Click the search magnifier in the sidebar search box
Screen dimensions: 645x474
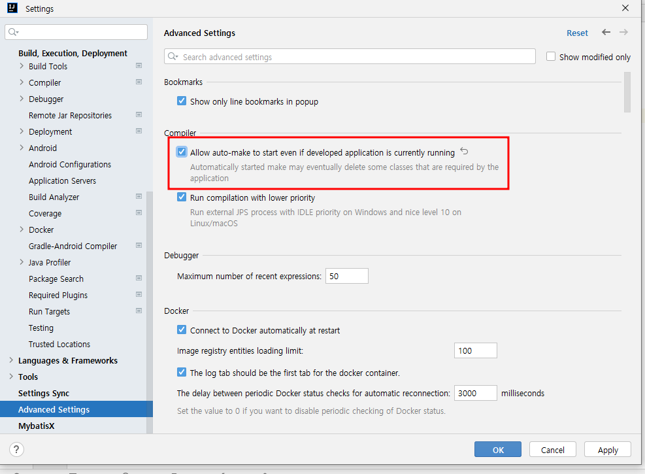pyautogui.click(x=14, y=32)
